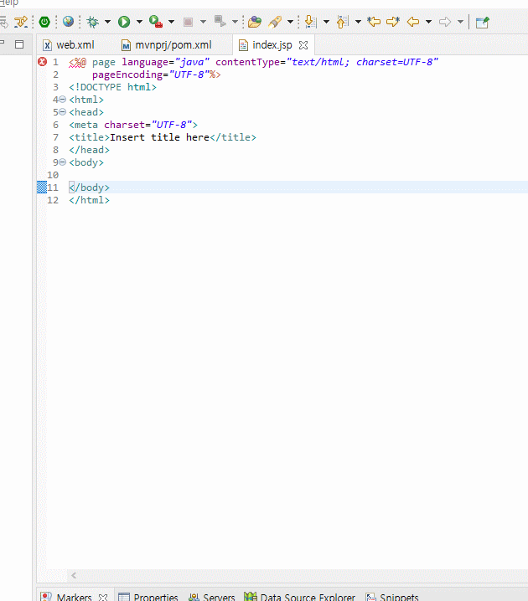Click the Markers view icon
This screenshot has height=601, width=528.
tap(46, 597)
